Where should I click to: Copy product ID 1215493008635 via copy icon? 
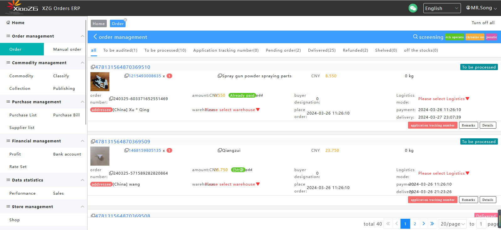click(x=126, y=76)
